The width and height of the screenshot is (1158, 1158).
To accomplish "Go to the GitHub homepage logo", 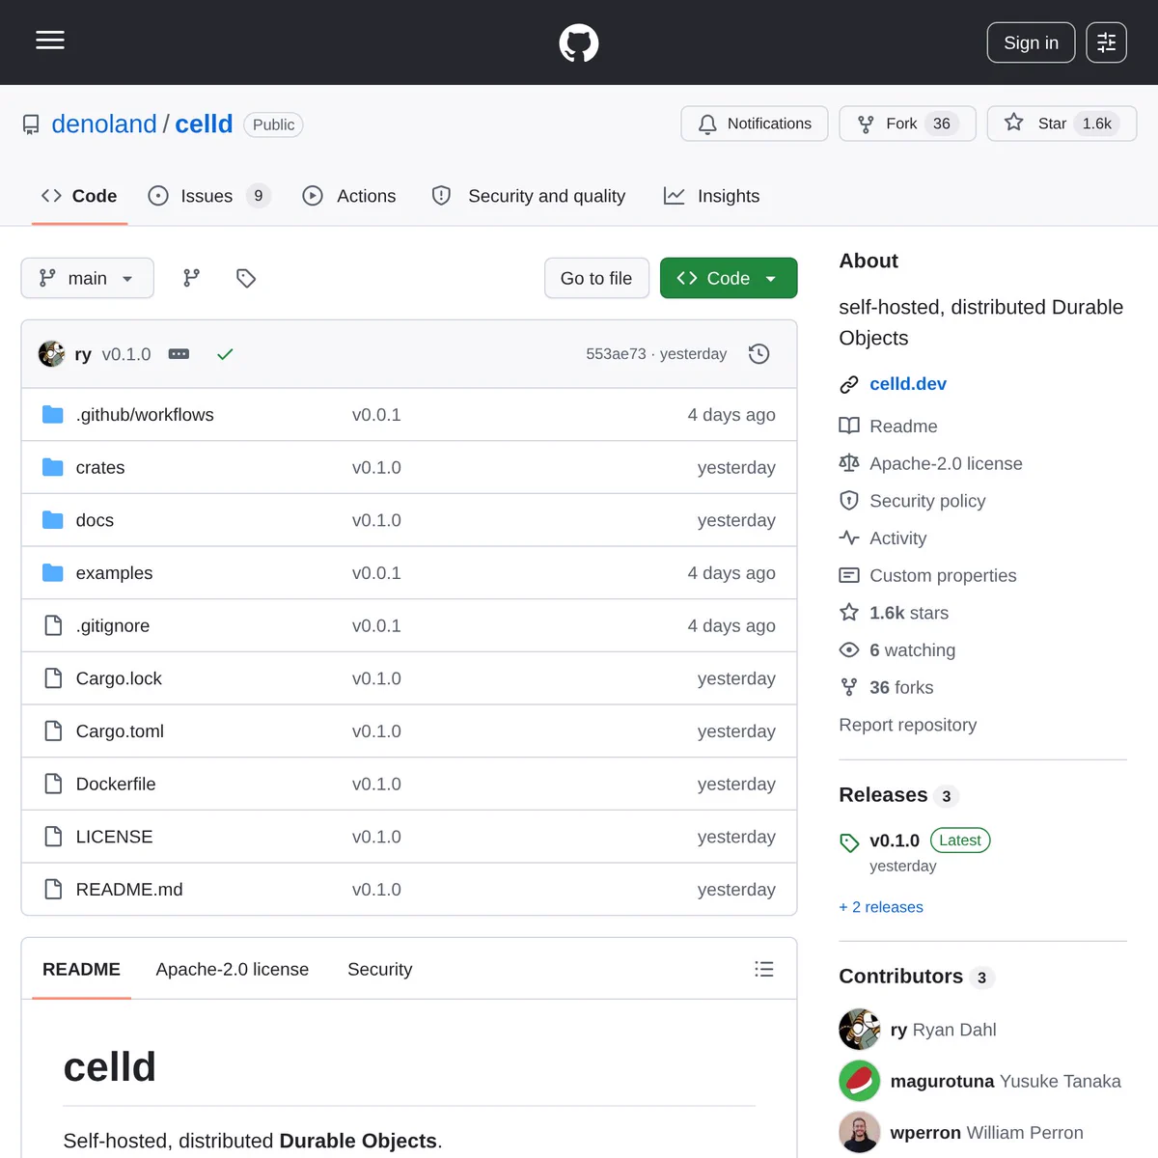I will coord(579,43).
